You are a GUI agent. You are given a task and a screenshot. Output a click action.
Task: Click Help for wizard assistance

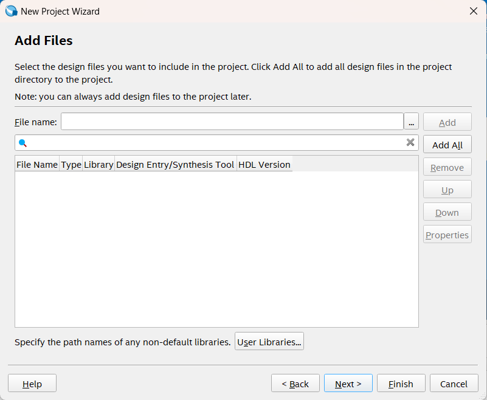(32, 384)
